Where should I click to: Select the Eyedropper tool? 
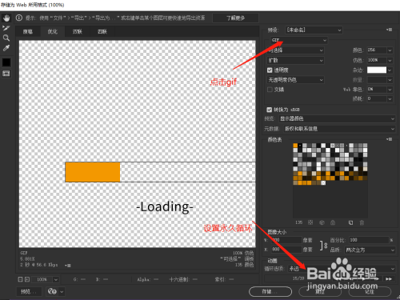click(6, 48)
